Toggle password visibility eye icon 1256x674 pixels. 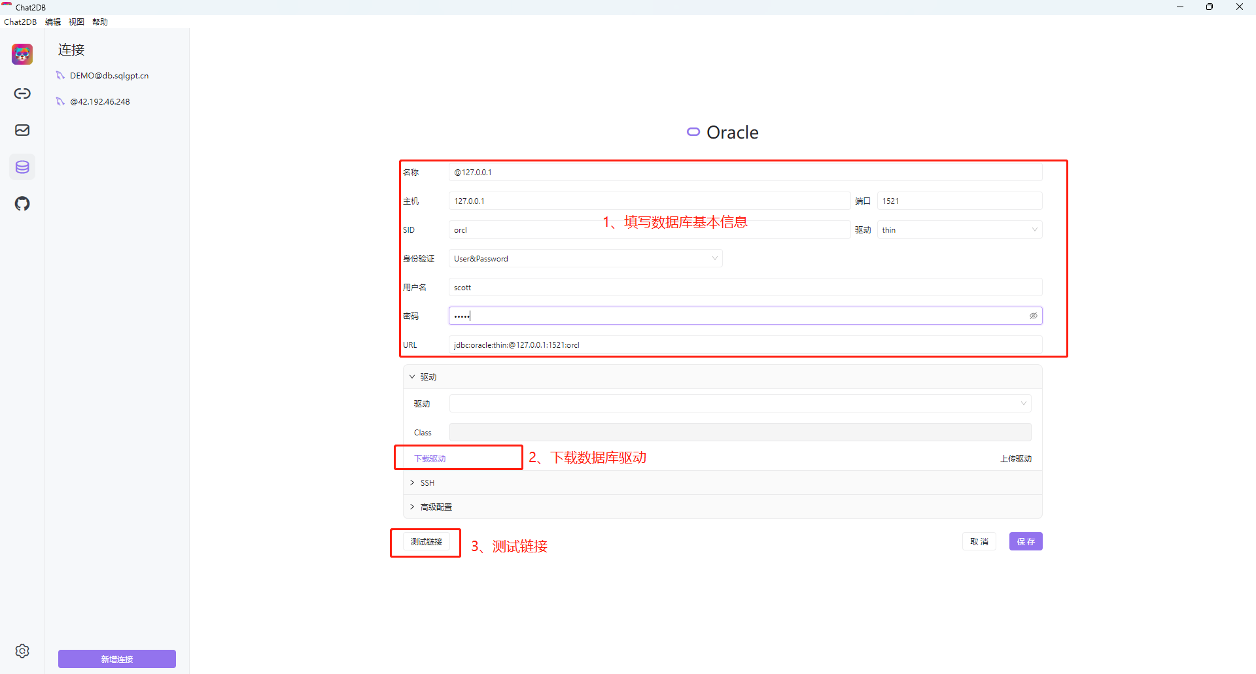(1034, 316)
